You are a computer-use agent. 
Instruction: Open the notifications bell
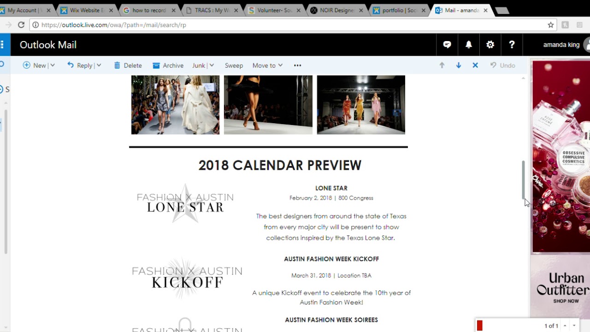point(469,45)
